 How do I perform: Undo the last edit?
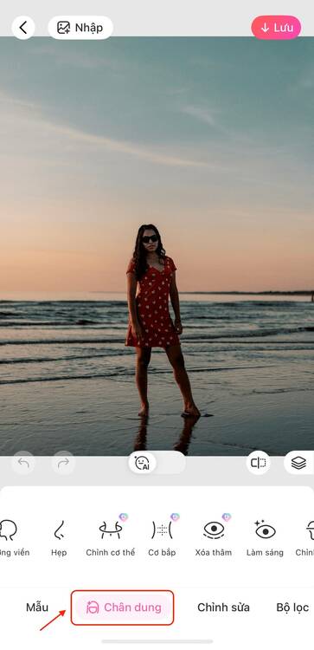tap(23, 463)
